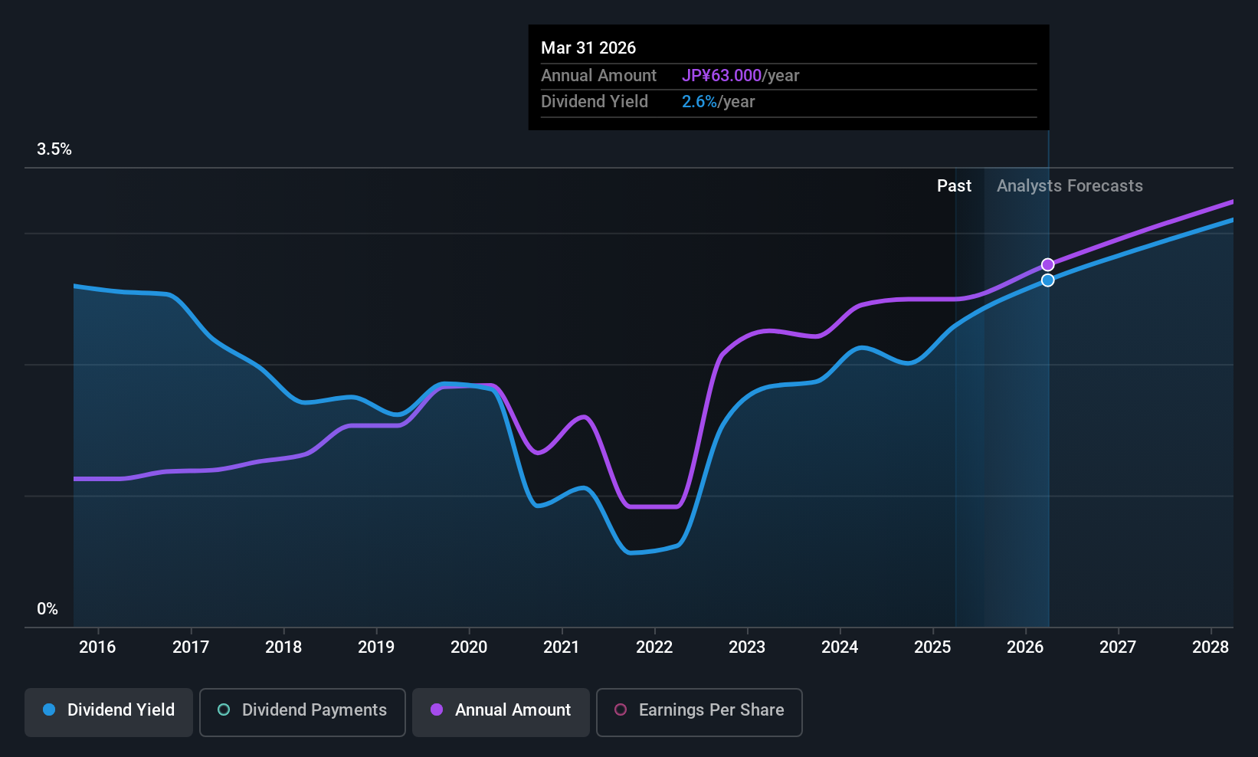The height and width of the screenshot is (757, 1258).
Task: Toggle the Annual Amount legend series
Action: [501, 713]
